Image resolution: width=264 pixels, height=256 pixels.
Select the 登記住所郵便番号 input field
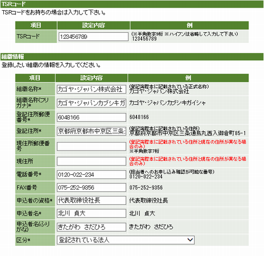(92, 117)
